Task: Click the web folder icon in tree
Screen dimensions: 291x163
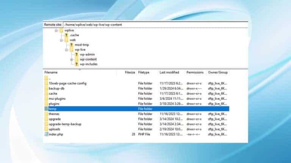Action: (x=66, y=40)
